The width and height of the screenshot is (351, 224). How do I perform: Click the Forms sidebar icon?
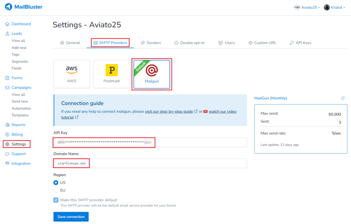7,78
